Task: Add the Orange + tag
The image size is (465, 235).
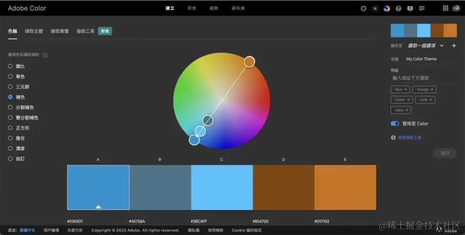Action: tap(424, 90)
